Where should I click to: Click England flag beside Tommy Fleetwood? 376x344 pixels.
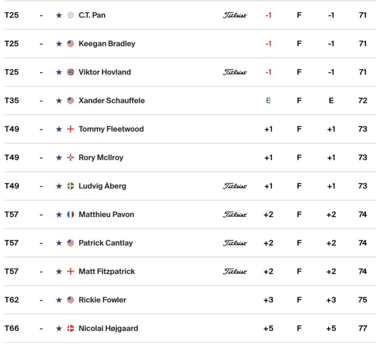click(70, 129)
